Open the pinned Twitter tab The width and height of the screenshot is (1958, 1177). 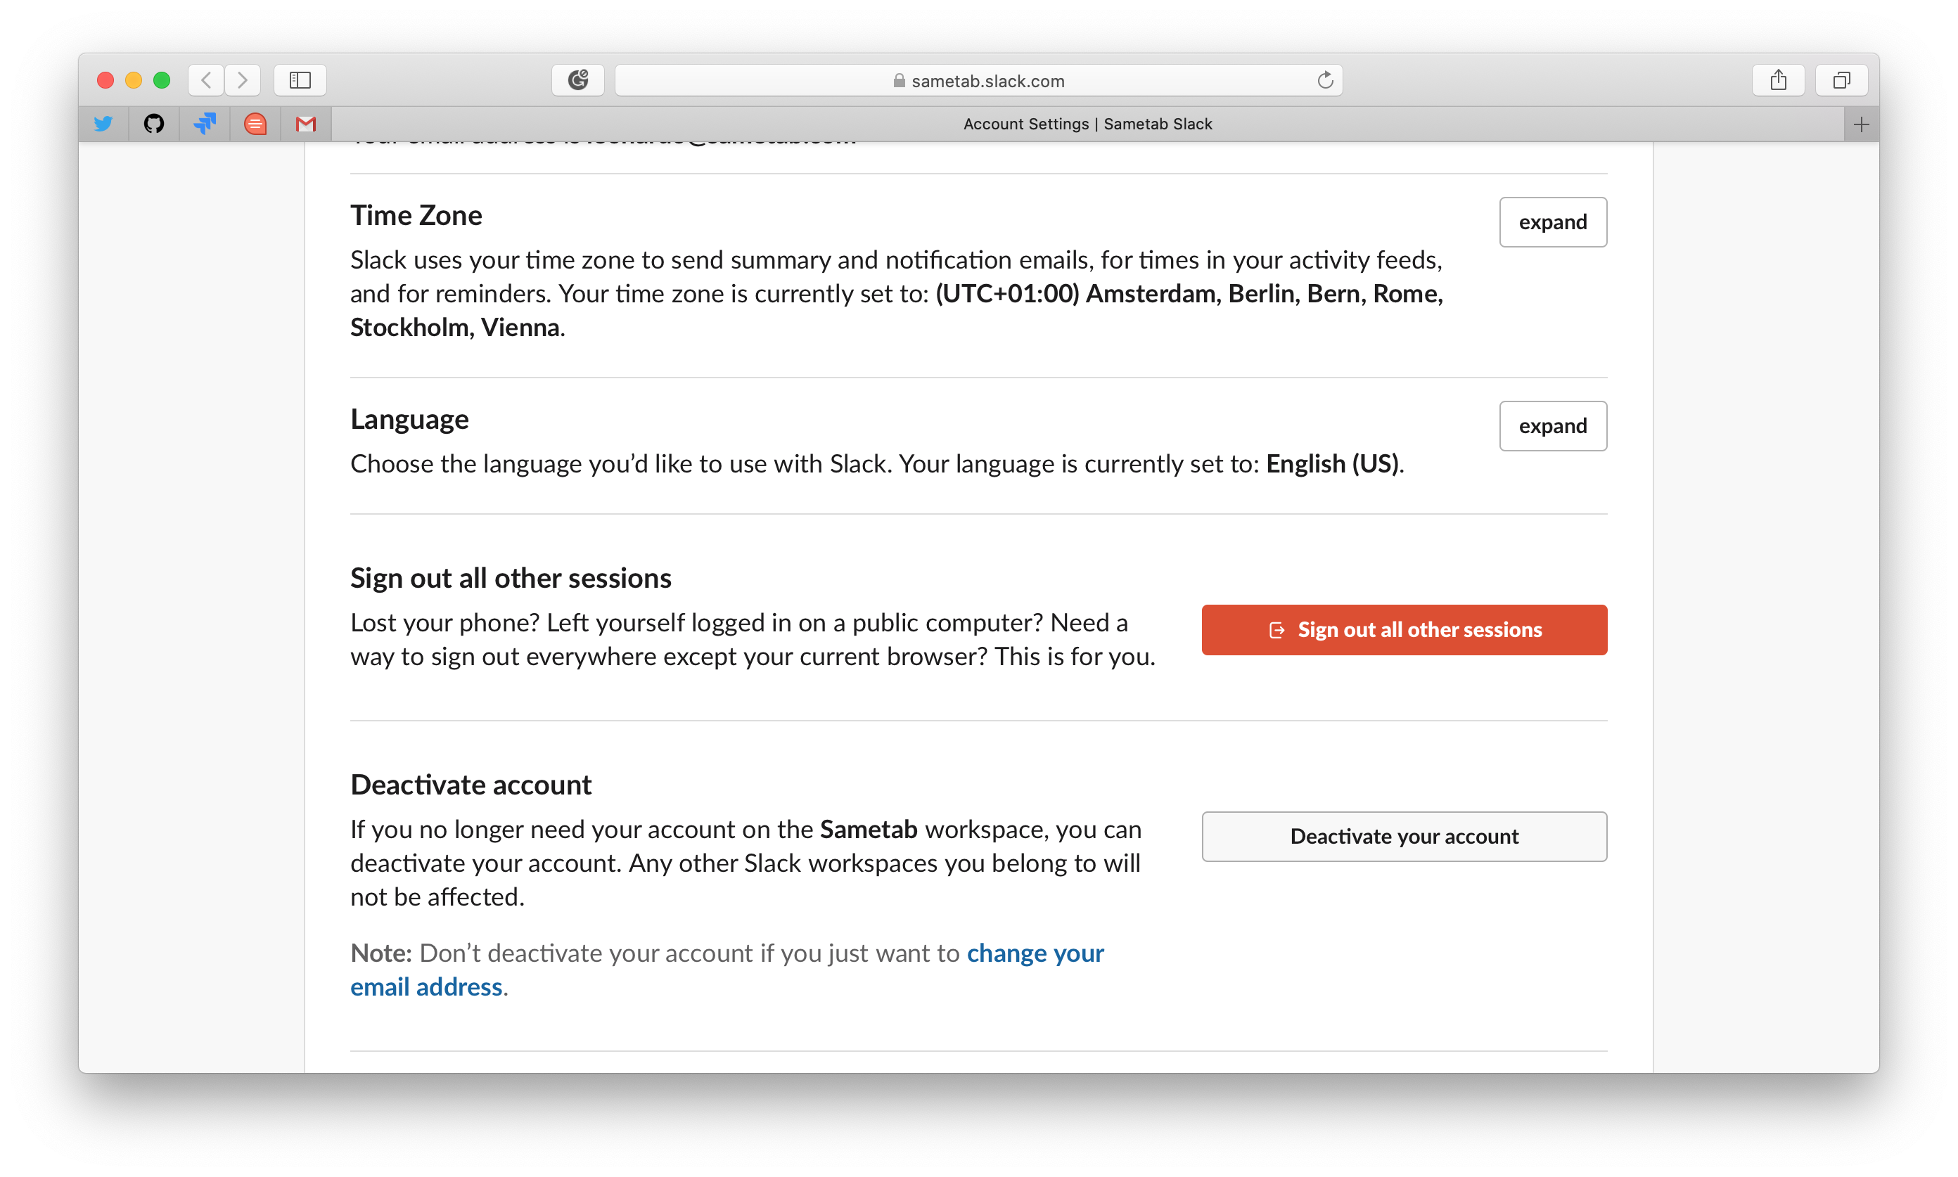coord(103,124)
